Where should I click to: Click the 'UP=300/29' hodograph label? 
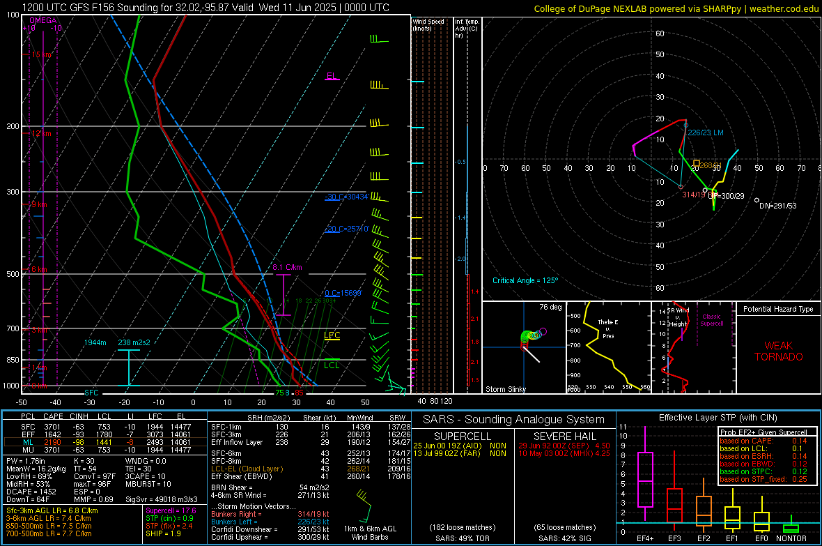pyautogui.click(x=726, y=196)
